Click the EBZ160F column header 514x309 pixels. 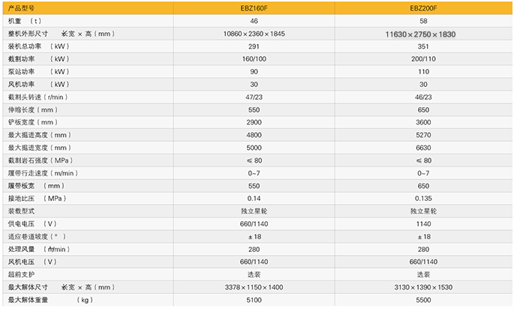[x=254, y=8]
